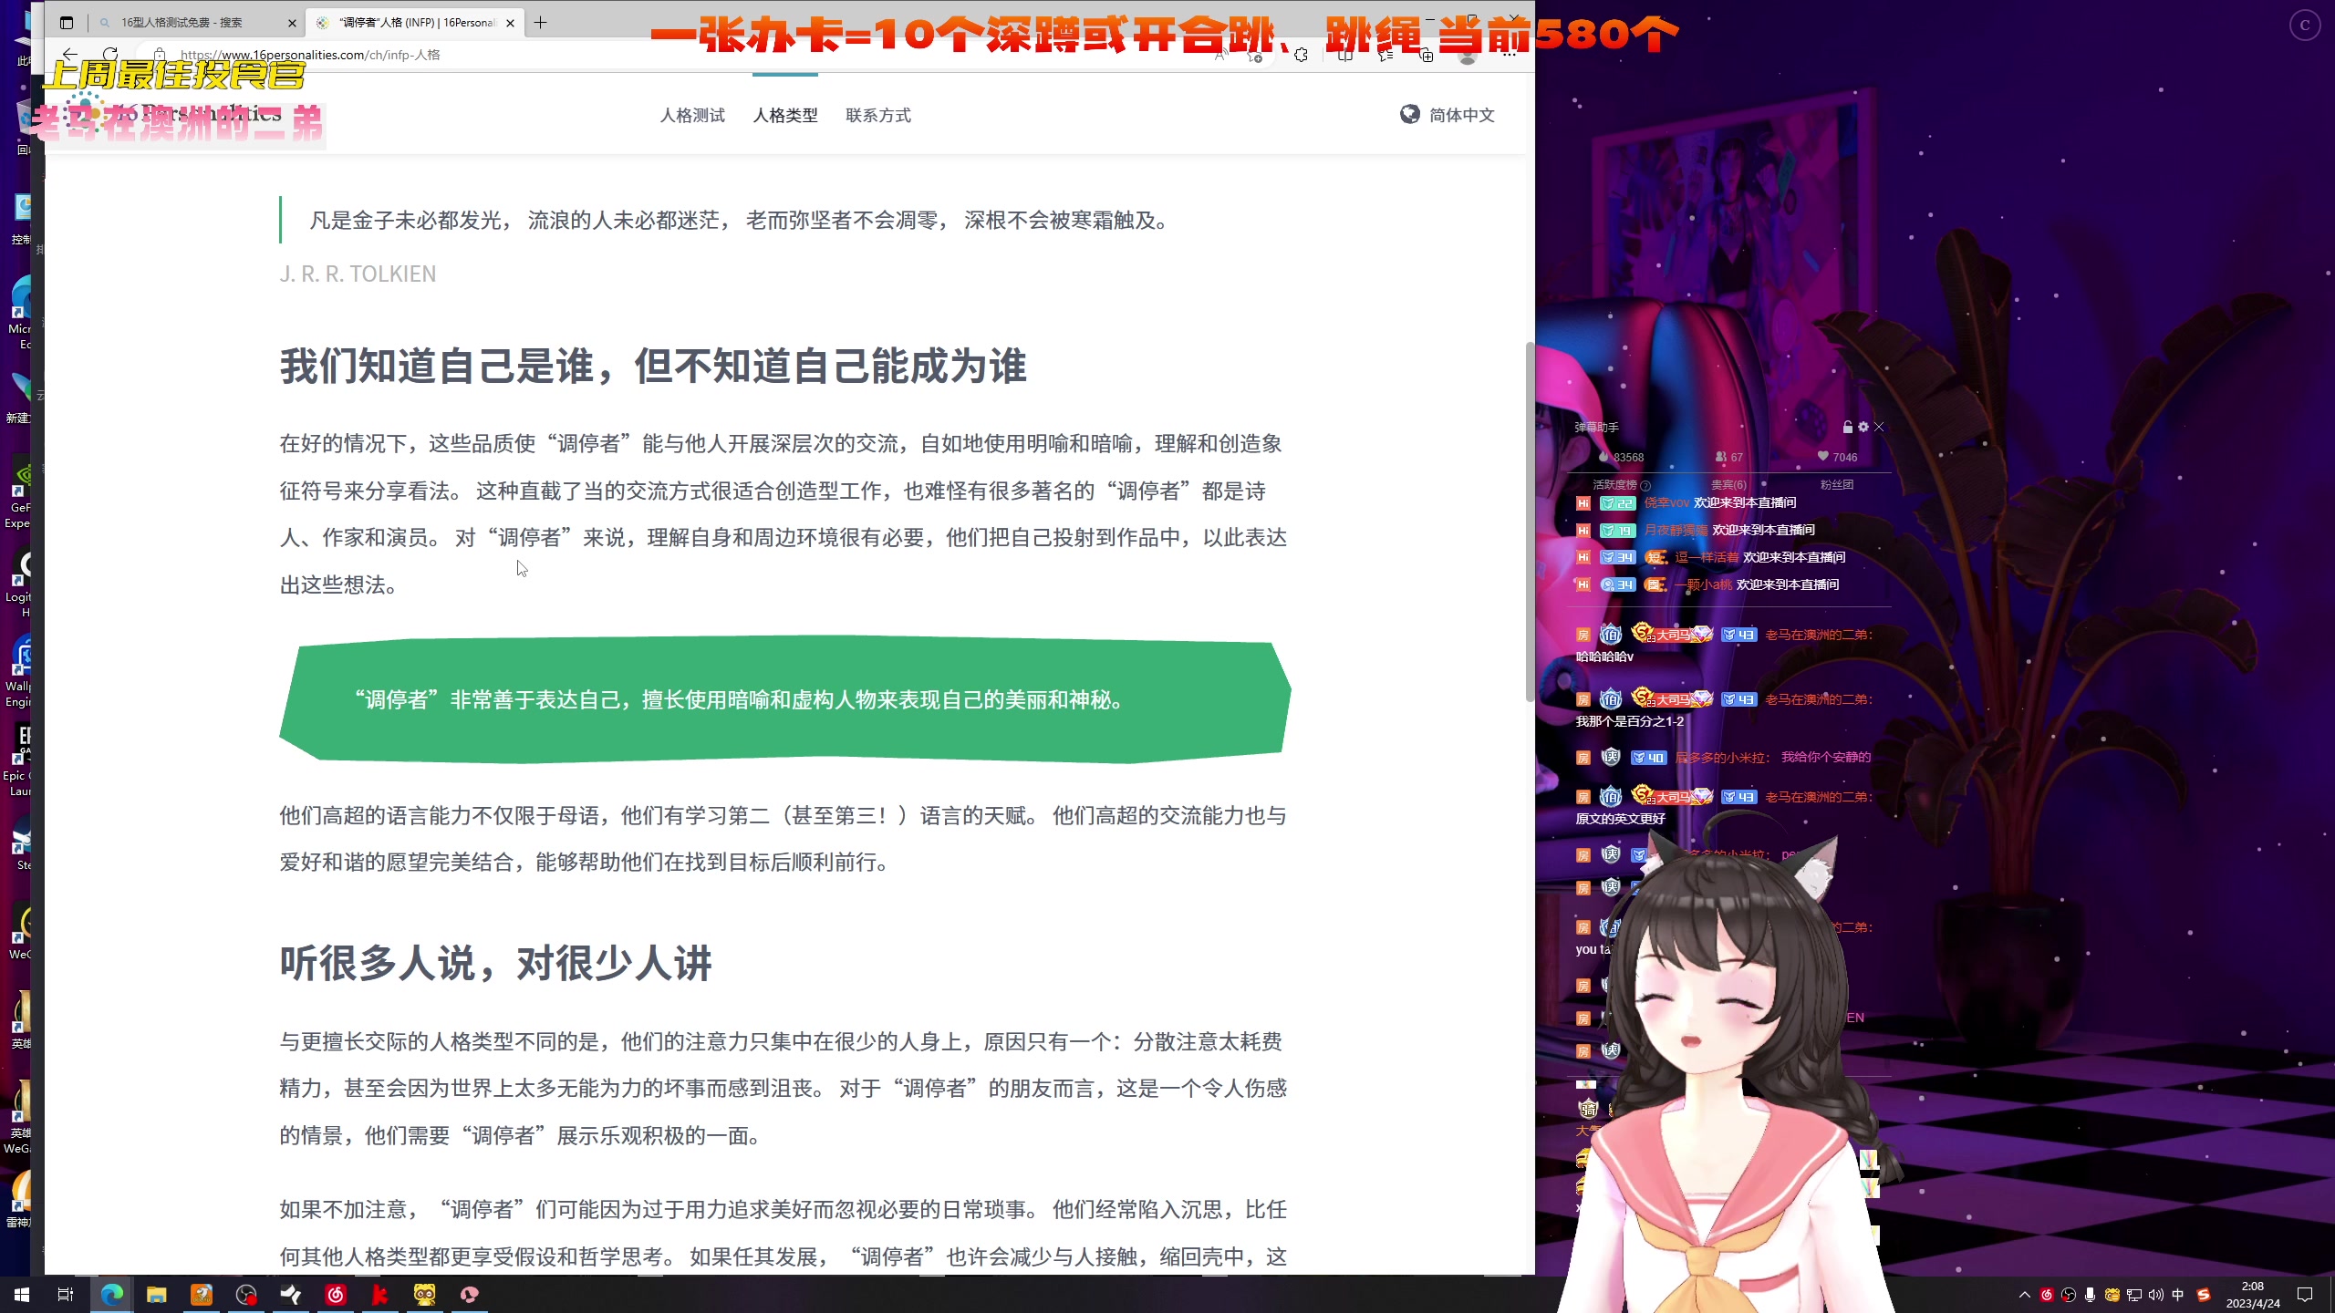Open the clock showing 2:08 2023/4/24

[2253, 1295]
